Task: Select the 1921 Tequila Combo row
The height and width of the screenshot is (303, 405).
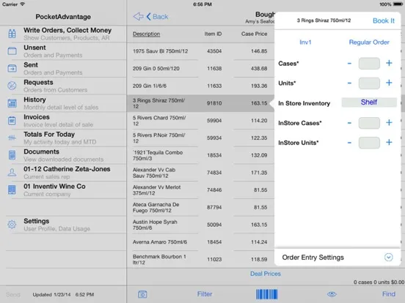Action: (x=200, y=155)
